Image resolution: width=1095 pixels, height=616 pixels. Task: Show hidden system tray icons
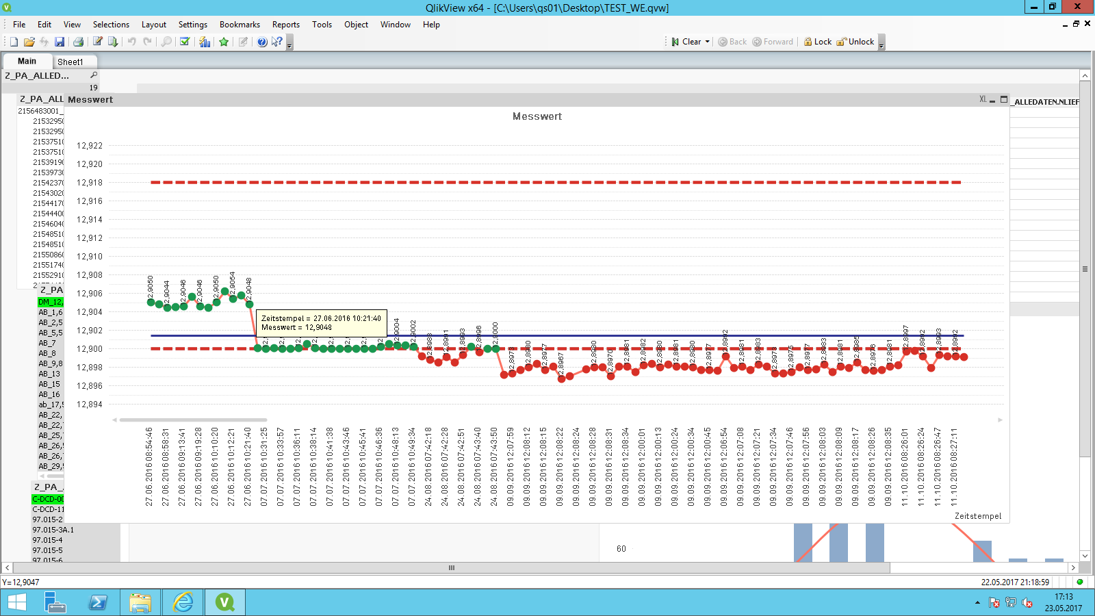click(x=977, y=603)
